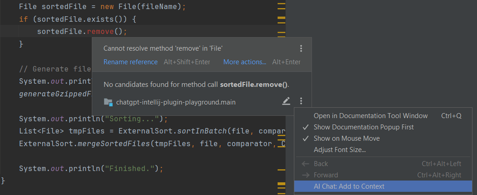477x195 pixels.
Task: Select Adjust Font Size… menu entry
Action: [383, 150]
